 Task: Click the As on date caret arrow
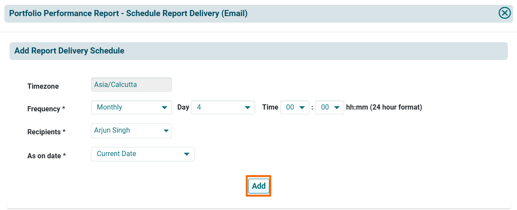(187, 154)
